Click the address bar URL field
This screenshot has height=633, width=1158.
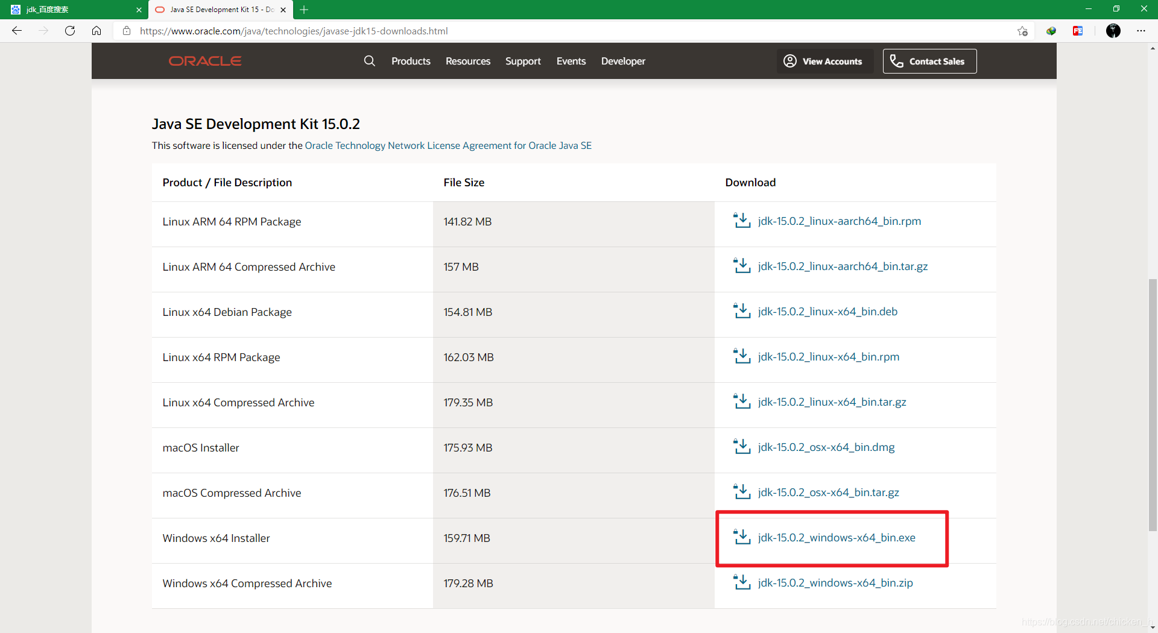[573, 31]
